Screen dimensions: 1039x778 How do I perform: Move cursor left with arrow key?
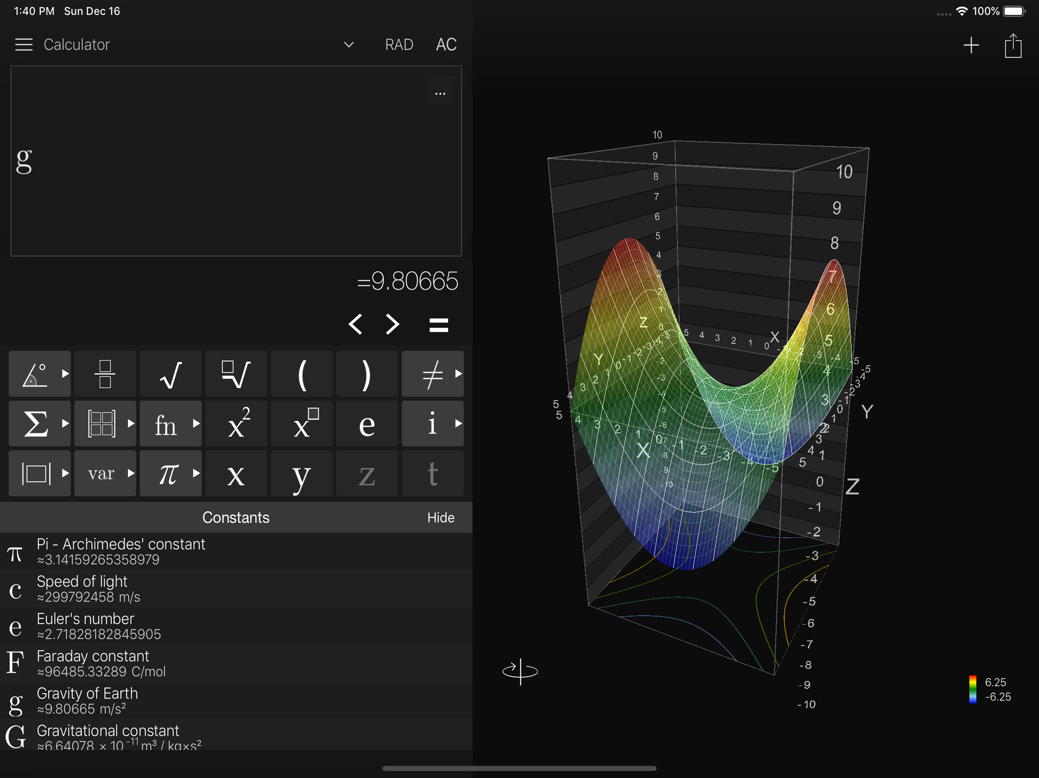(355, 324)
